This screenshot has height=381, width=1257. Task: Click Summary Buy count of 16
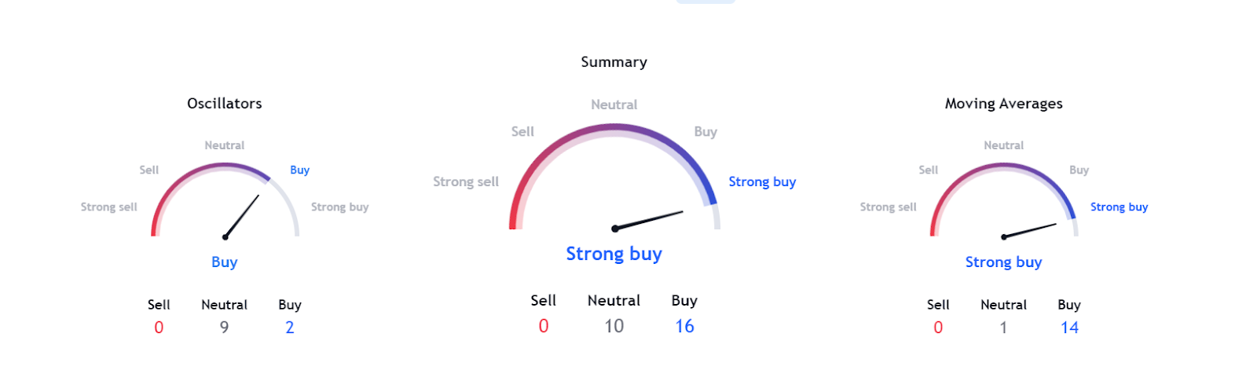[684, 326]
